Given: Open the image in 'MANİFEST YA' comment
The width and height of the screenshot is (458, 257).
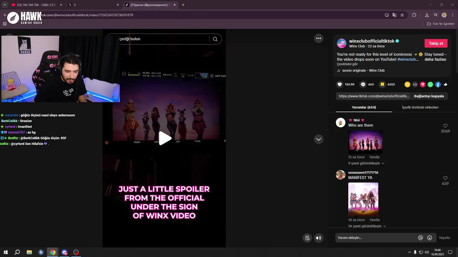Looking at the screenshot, I should pos(363,200).
